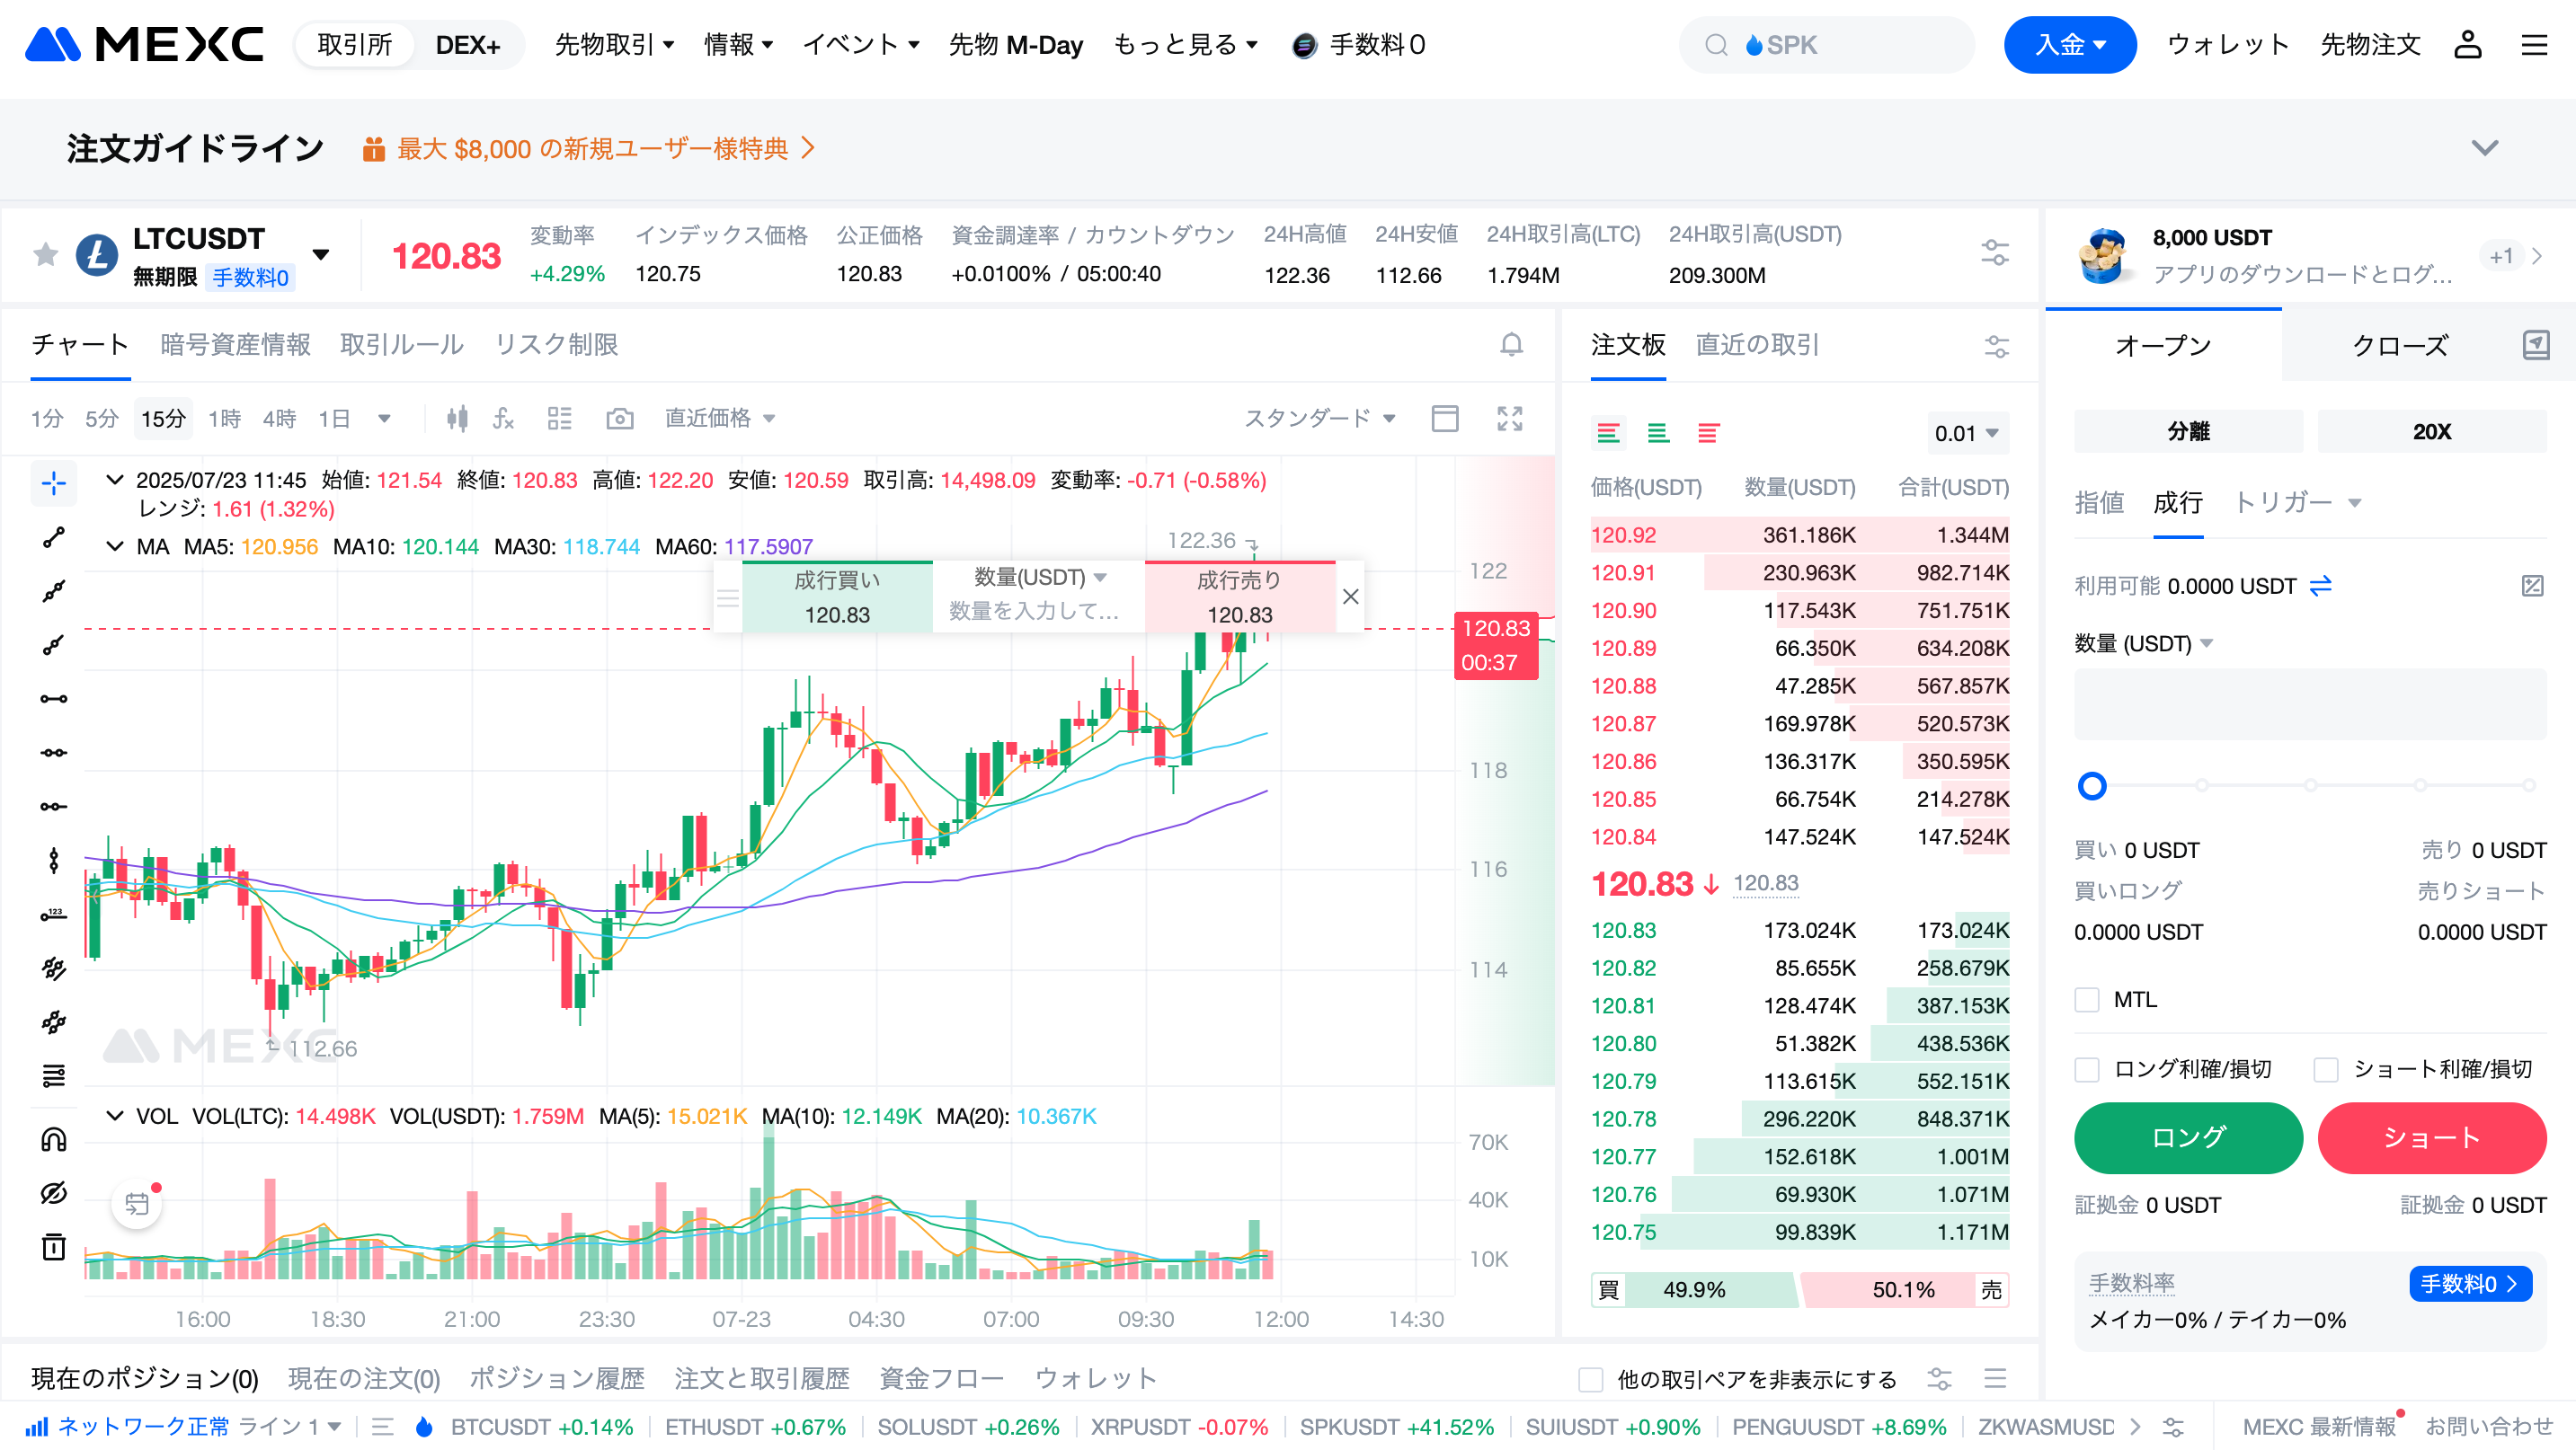
Task: Collapse the 注文ガイドライン banner chevron
Action: (2484, 148)
